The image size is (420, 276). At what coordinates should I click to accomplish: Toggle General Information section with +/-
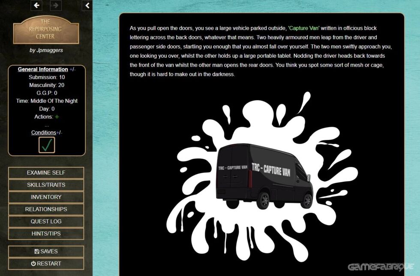tap(72, 69)
